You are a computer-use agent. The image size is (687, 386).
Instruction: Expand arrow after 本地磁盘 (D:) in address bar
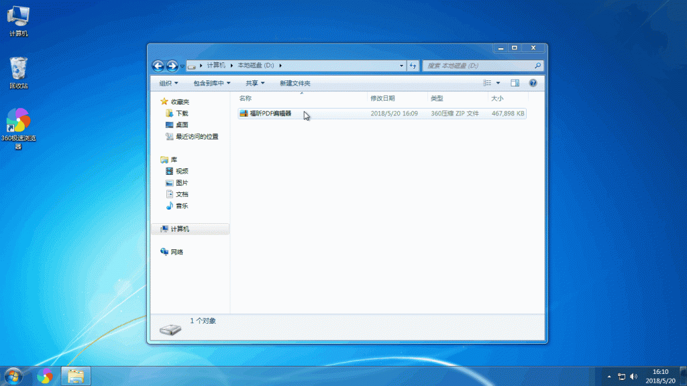click(x=280, y=66)
